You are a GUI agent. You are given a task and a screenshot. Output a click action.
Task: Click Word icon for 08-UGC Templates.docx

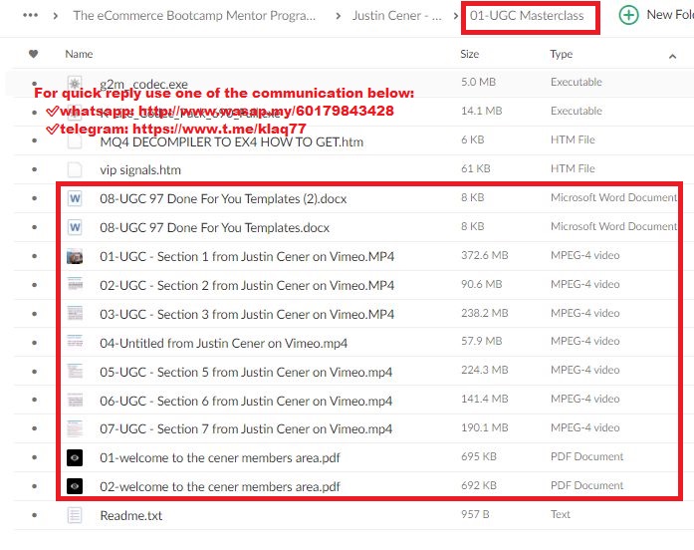[x=75, y=227]
